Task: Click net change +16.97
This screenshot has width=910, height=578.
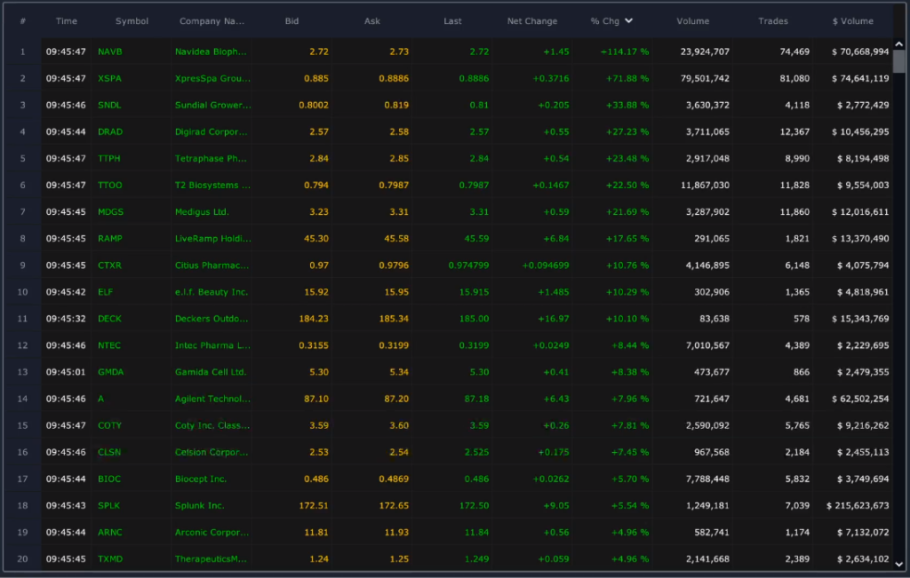Action: (x=553, y=318)
